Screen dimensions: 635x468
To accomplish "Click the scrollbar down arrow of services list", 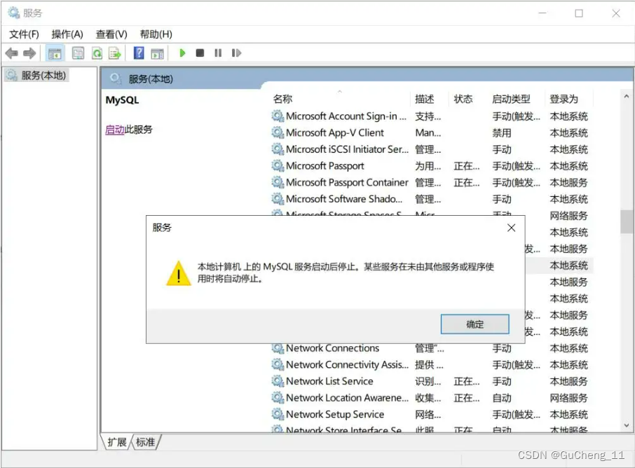I will coord(627,425).
